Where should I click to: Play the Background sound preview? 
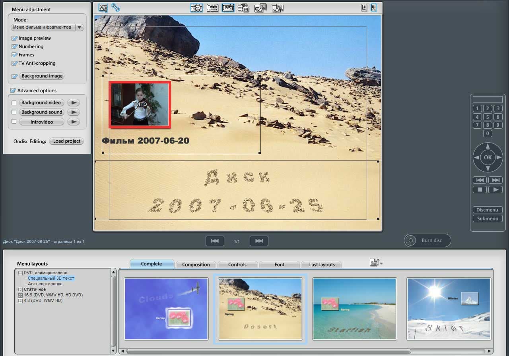73,112
